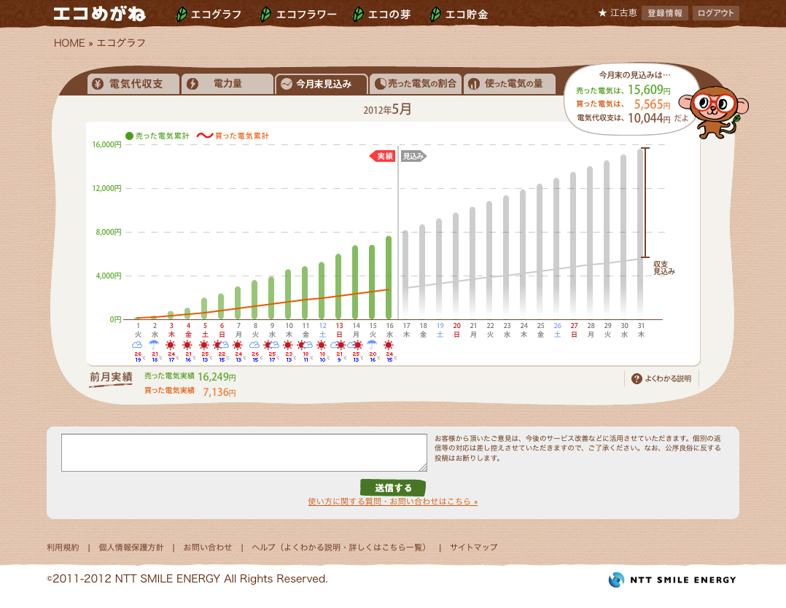Viewport: 786px width, 608px height.
Task: Click inside the feedback text area
Action: (x=244, y=453)
